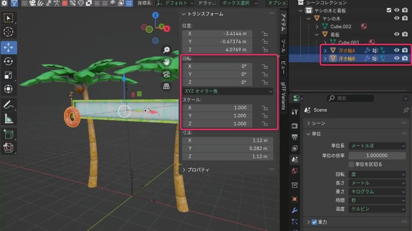Choose the 3D Cursor tool
Image resolution: width=412 pixels, height=231 pixels.
[x=8, y=32]
